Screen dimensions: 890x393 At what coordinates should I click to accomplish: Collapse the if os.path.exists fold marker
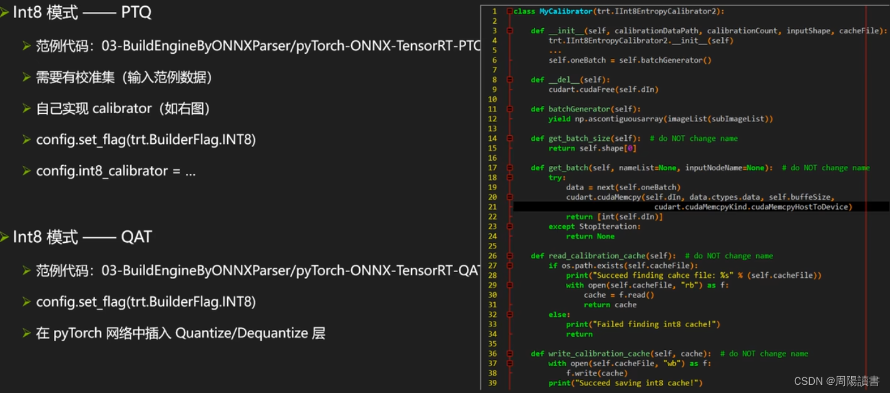point(509,265)
